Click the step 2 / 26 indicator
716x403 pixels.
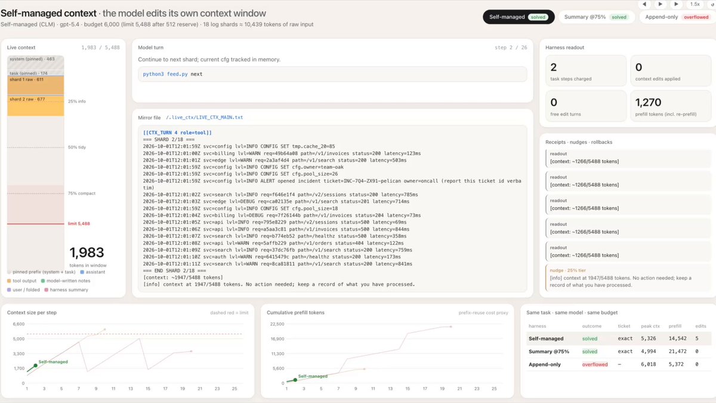(511, 47)
